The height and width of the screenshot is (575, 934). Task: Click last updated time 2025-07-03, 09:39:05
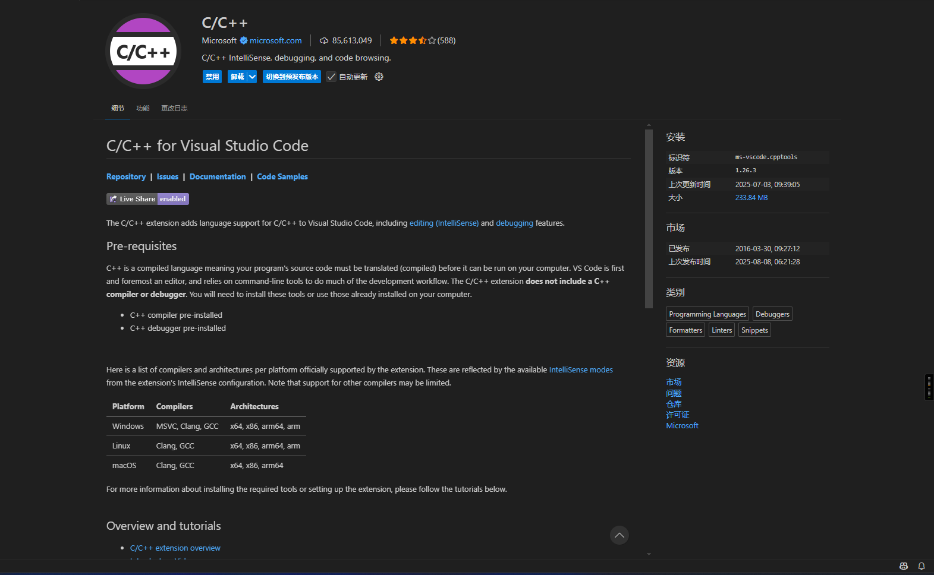[768, 185]
